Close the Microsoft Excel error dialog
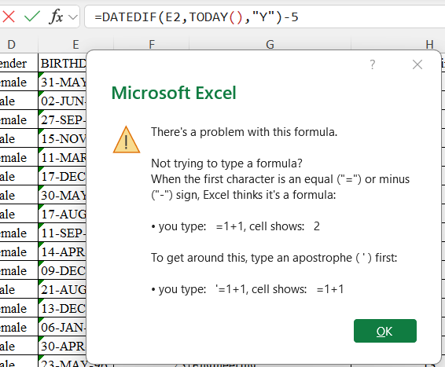This screenshot has width=445, height=367. [417, 64]
